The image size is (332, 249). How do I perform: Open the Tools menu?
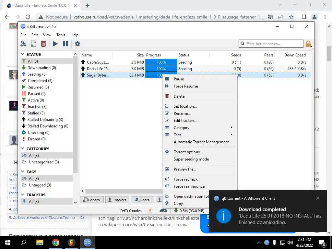(x=61, y=35)
